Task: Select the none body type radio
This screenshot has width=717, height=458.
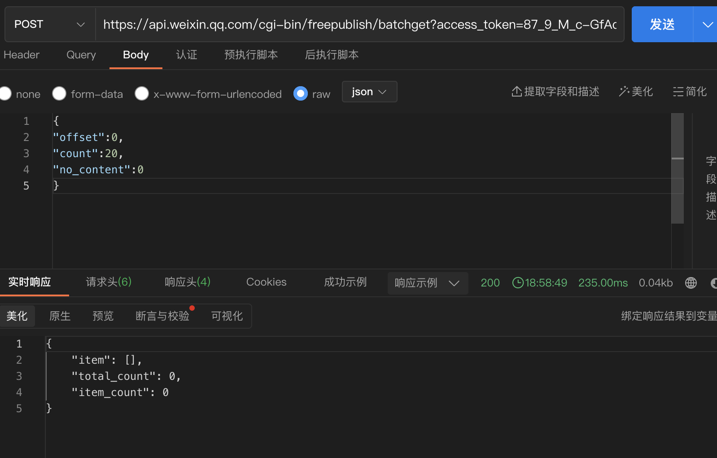Action: [5, 93]
